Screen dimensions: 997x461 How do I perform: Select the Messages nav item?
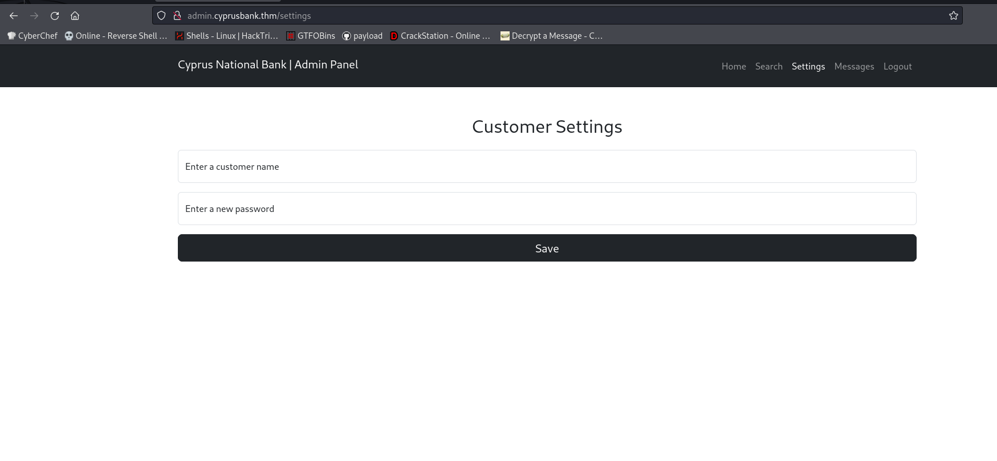click(854, 67)
